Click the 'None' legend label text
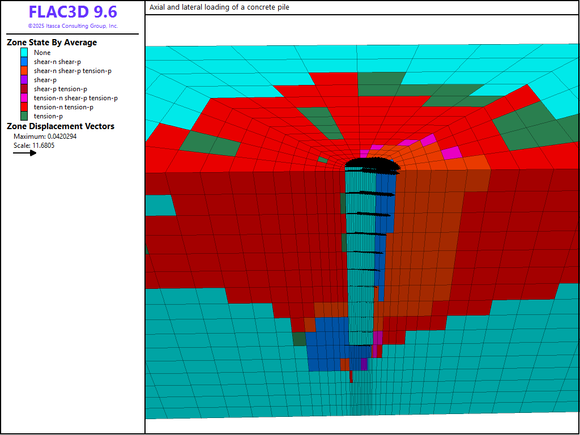This screenshot has width=580, height=435. (42, 53)
